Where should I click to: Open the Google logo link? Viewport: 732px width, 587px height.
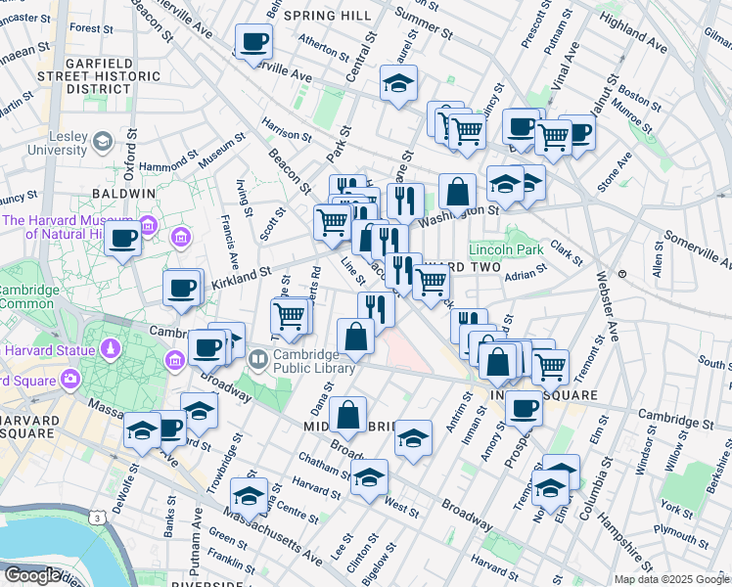coord(32,576)
